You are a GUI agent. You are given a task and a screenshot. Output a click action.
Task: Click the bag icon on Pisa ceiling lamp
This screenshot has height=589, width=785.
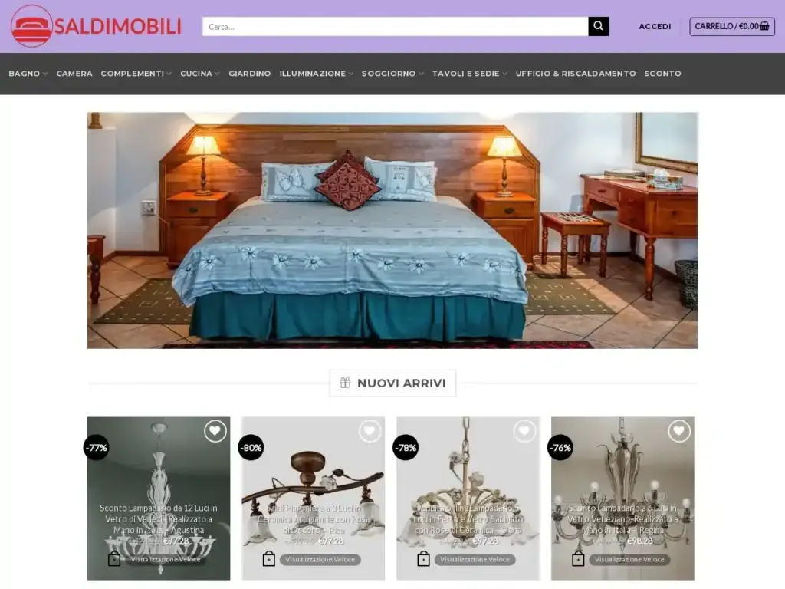tap(269, 559)
